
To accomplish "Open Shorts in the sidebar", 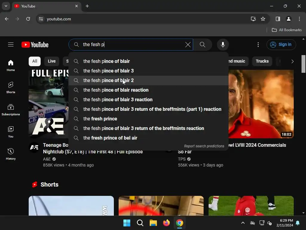I will 11,88.
